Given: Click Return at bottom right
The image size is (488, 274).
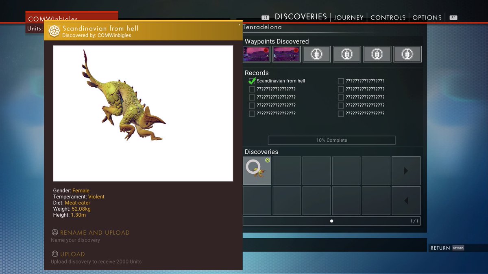Looking at the screenshot, I should (x=440, y=248).
